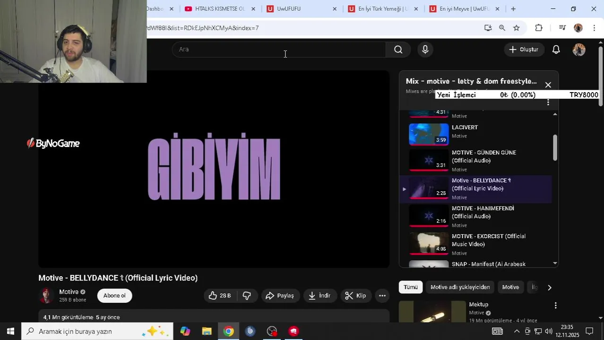Click the playlist panel scrollbar thumb
604x340 pixels.
coord(555,147)
